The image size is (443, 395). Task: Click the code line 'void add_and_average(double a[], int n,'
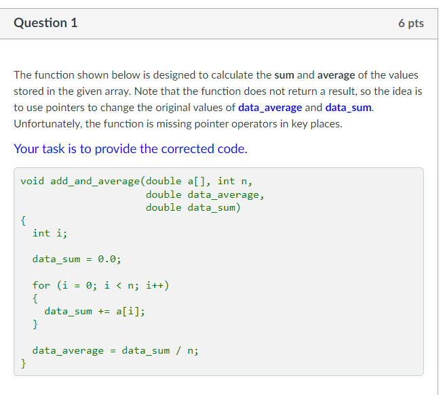136,181
